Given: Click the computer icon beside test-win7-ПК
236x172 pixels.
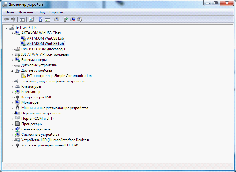Looking at the screenshot, I should (12, 28).
